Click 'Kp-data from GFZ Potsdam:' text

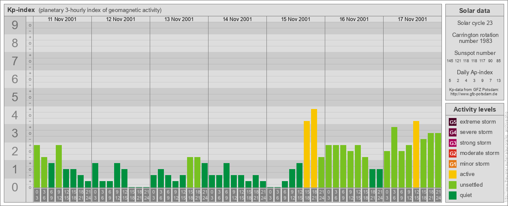[x=475, y=89]
